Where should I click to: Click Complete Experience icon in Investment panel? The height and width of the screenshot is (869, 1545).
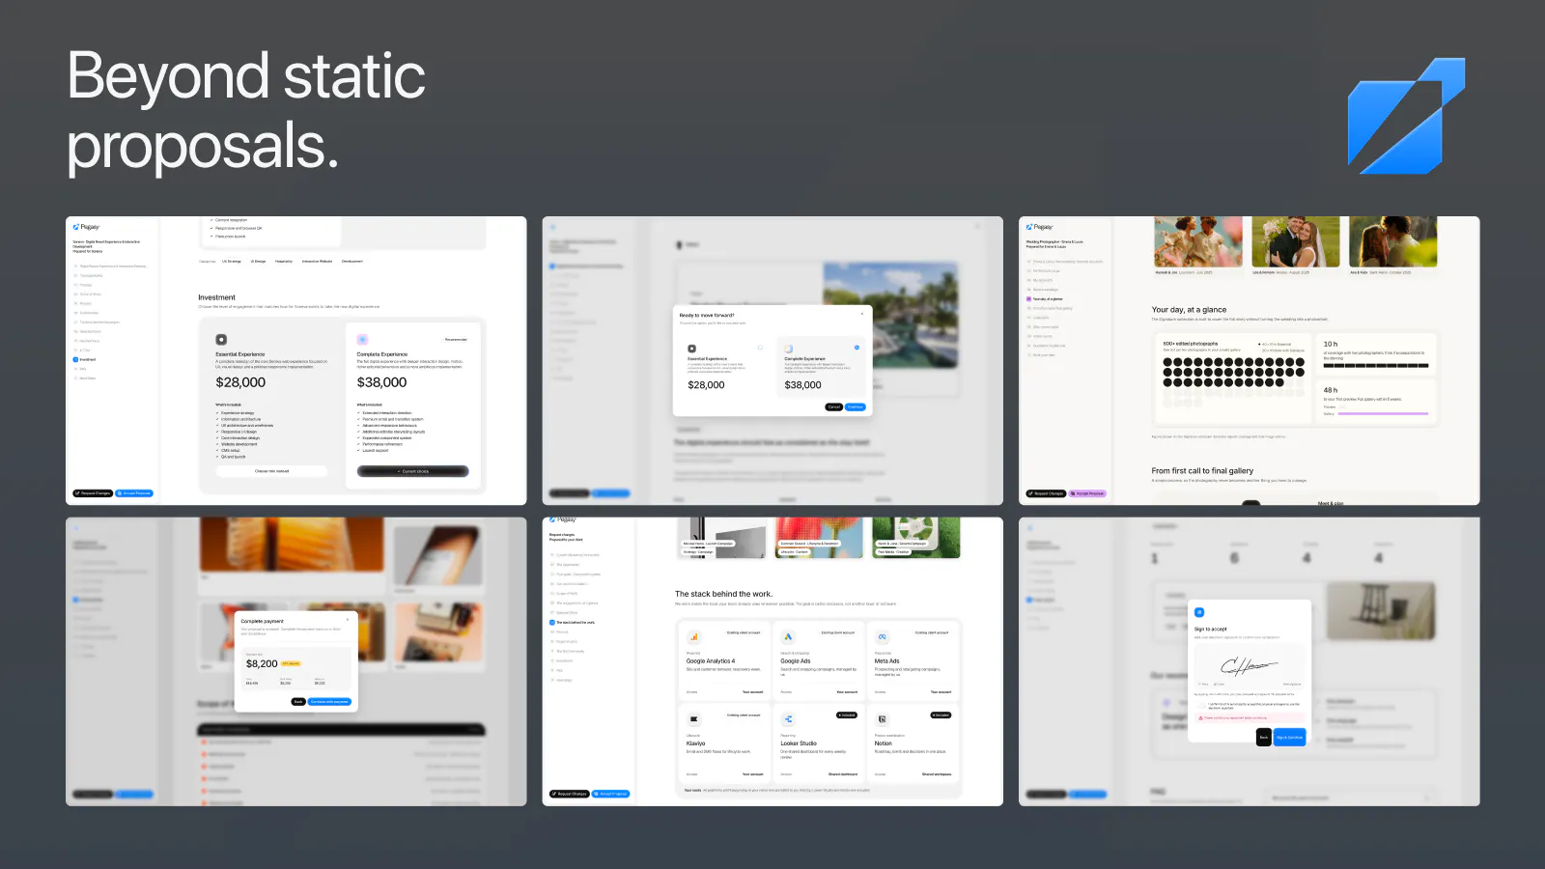click(362, 340)
